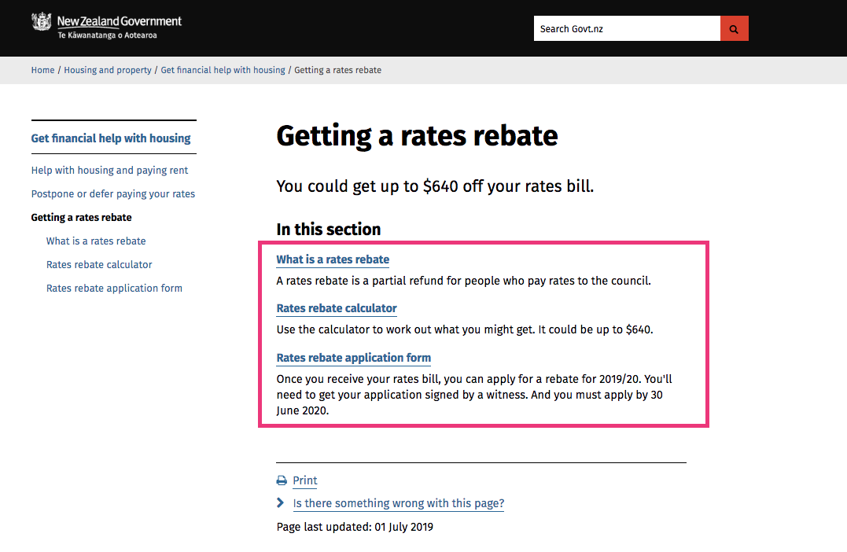Click the 'Getting a rates rebate' page heading
The image size is (847, 552).
(417, 135)
